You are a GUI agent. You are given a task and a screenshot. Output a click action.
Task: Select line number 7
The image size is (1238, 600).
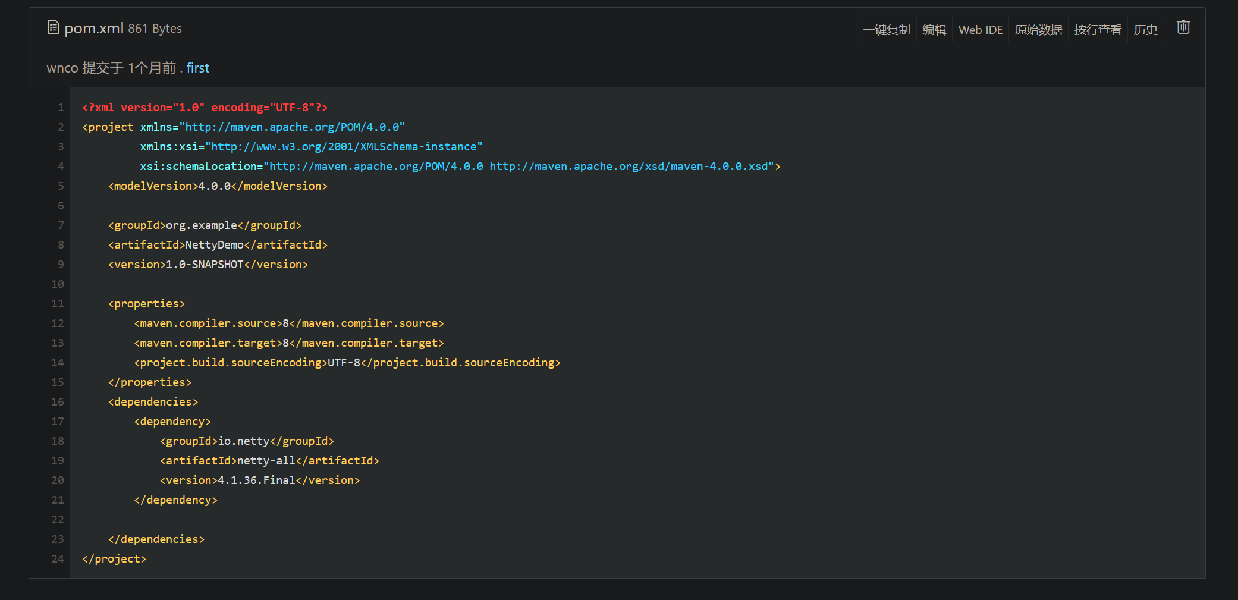coord(61,225)
